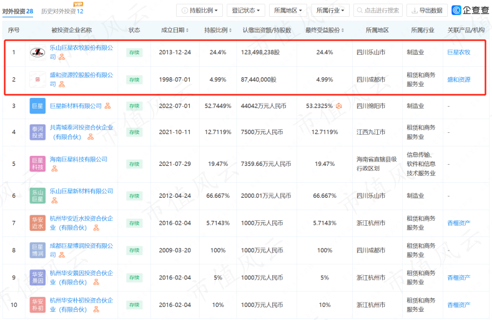Click the 巨星博润 logo tile
This screenshot has height=320, width=492.
(x=37, y=250)
